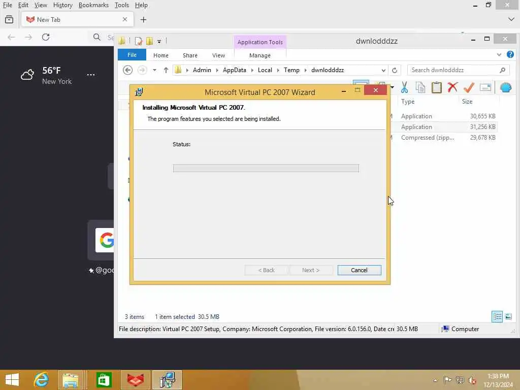This screenshot has height=390, width=520.
Task: Reload the browser page
Action: [x=46, y=37]
